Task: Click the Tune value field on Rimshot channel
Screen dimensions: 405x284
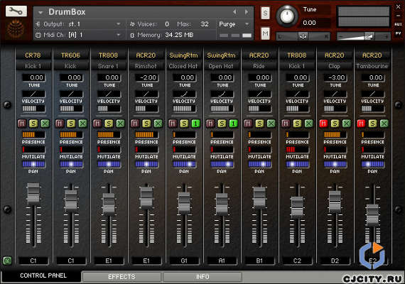Action: [146, 77]
